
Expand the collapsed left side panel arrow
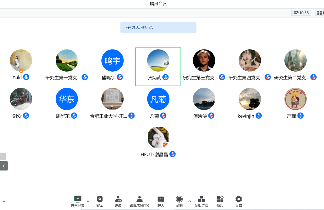tap(4, 166)
